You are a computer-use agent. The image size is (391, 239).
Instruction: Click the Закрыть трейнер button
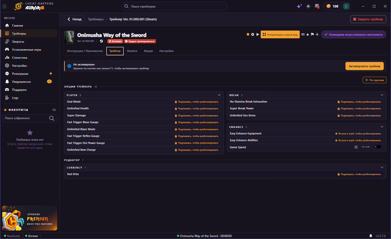pos(368,19)
